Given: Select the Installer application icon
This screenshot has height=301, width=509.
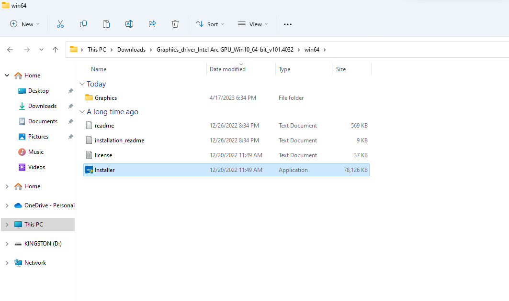Looking at the screenshot, I should coord(89,170).
